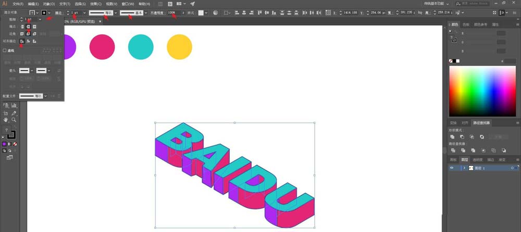
Task: Open the stroke color dropdown arrow
Action: [49, 12]
